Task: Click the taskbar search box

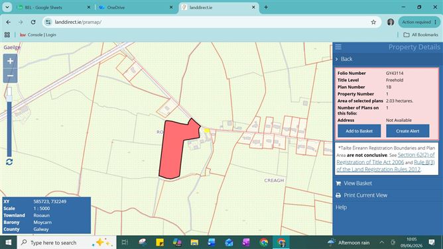Action: [x=67, y=242]
